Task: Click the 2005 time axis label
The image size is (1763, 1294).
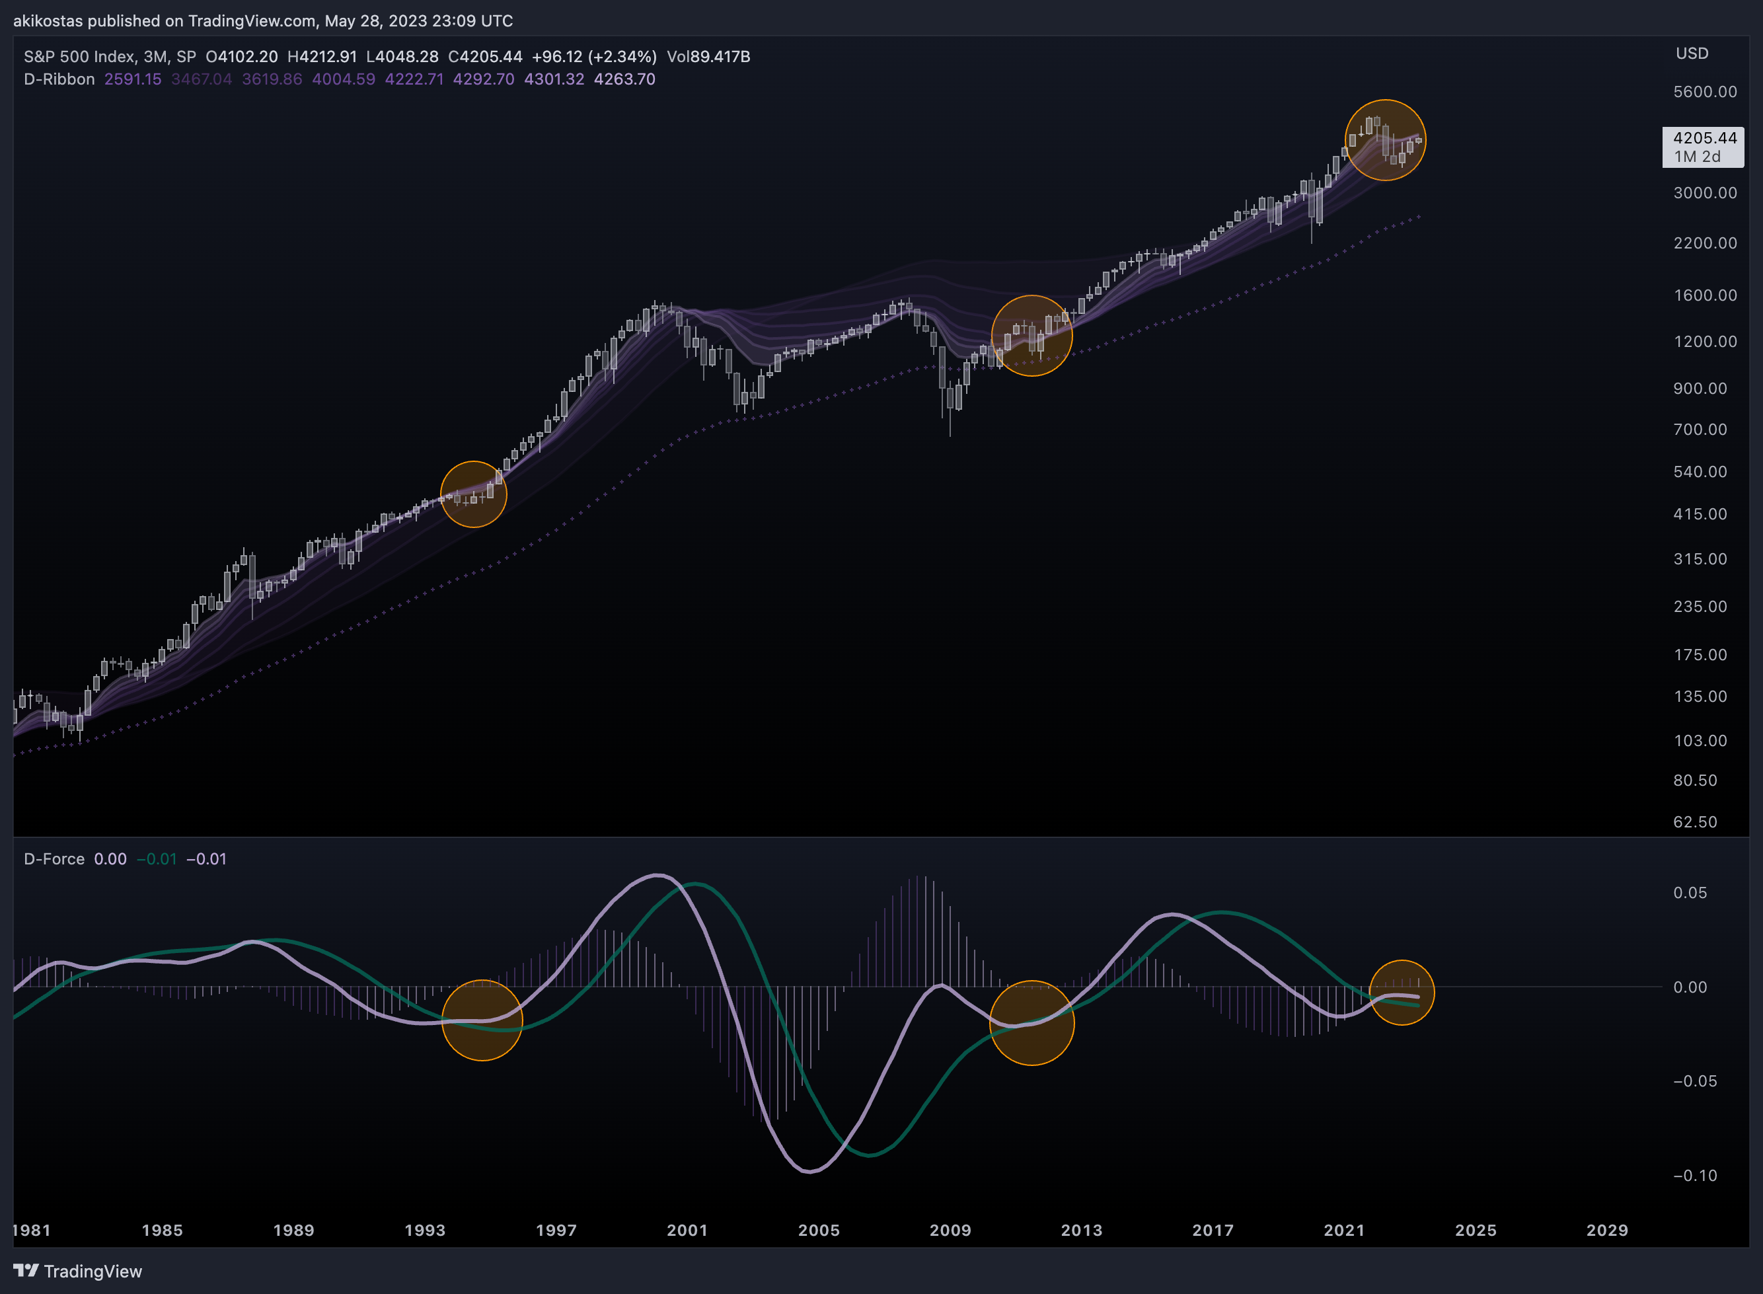Action: pos(819,1230)
